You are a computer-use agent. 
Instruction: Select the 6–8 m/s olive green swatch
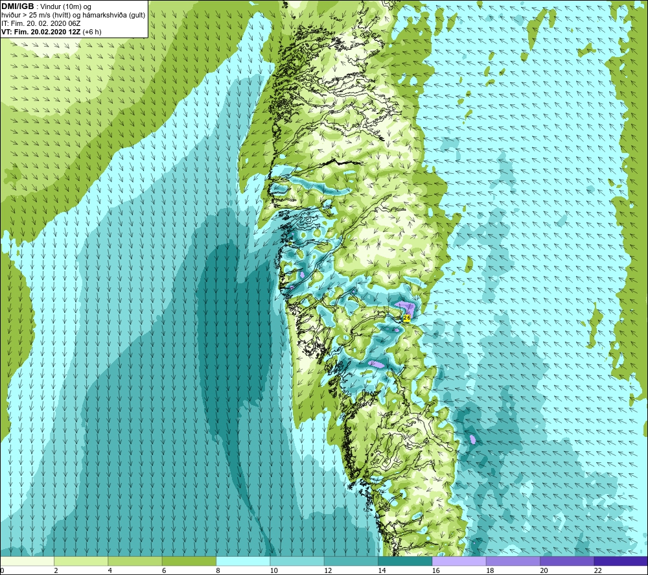(x=189, y=561)
